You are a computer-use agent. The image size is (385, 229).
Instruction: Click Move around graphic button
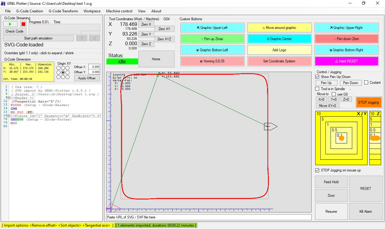[x=279, y=28]
